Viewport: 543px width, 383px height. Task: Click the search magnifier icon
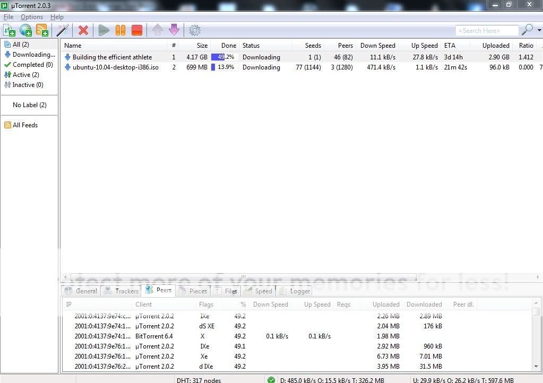click(x=527, y=30)
